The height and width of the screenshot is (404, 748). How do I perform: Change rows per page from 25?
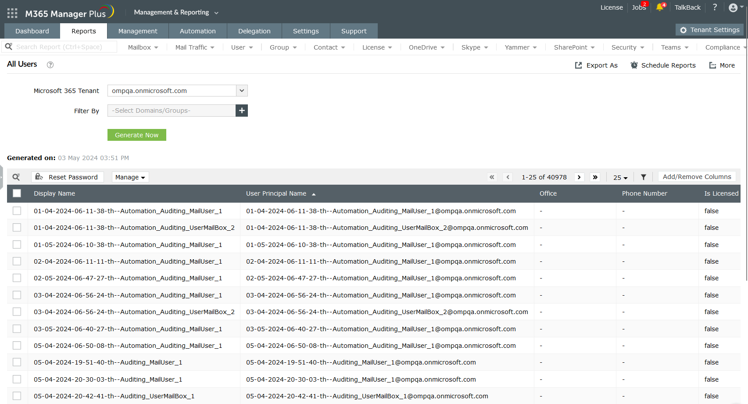coord(620,178)
